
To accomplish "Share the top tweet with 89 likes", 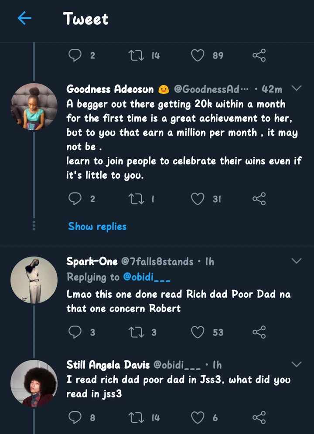I will (259, 55).
